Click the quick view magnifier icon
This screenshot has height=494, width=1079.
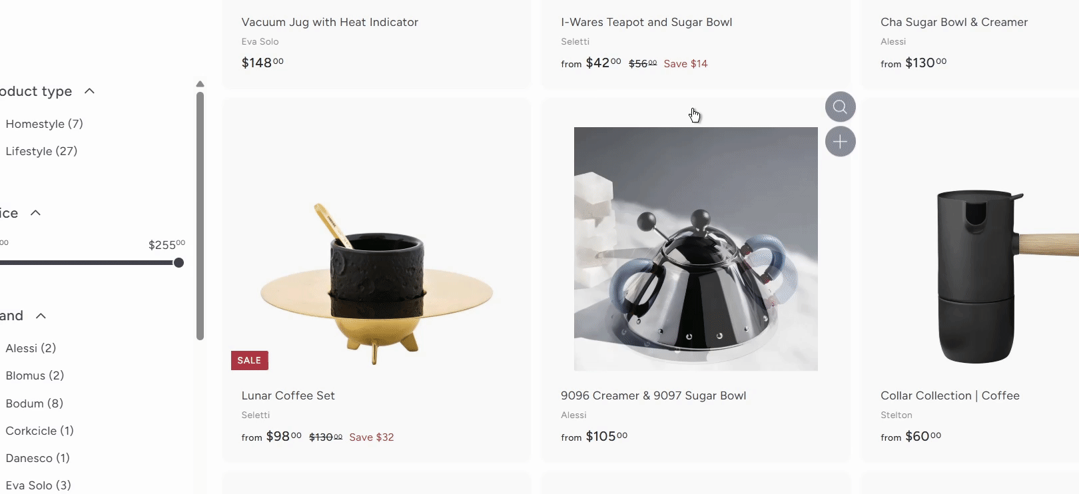click(x=840, y=107)
